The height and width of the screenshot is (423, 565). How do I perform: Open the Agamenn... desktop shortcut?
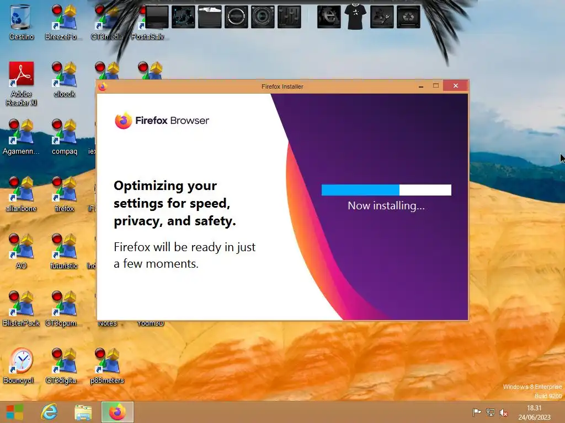(21, 137)
